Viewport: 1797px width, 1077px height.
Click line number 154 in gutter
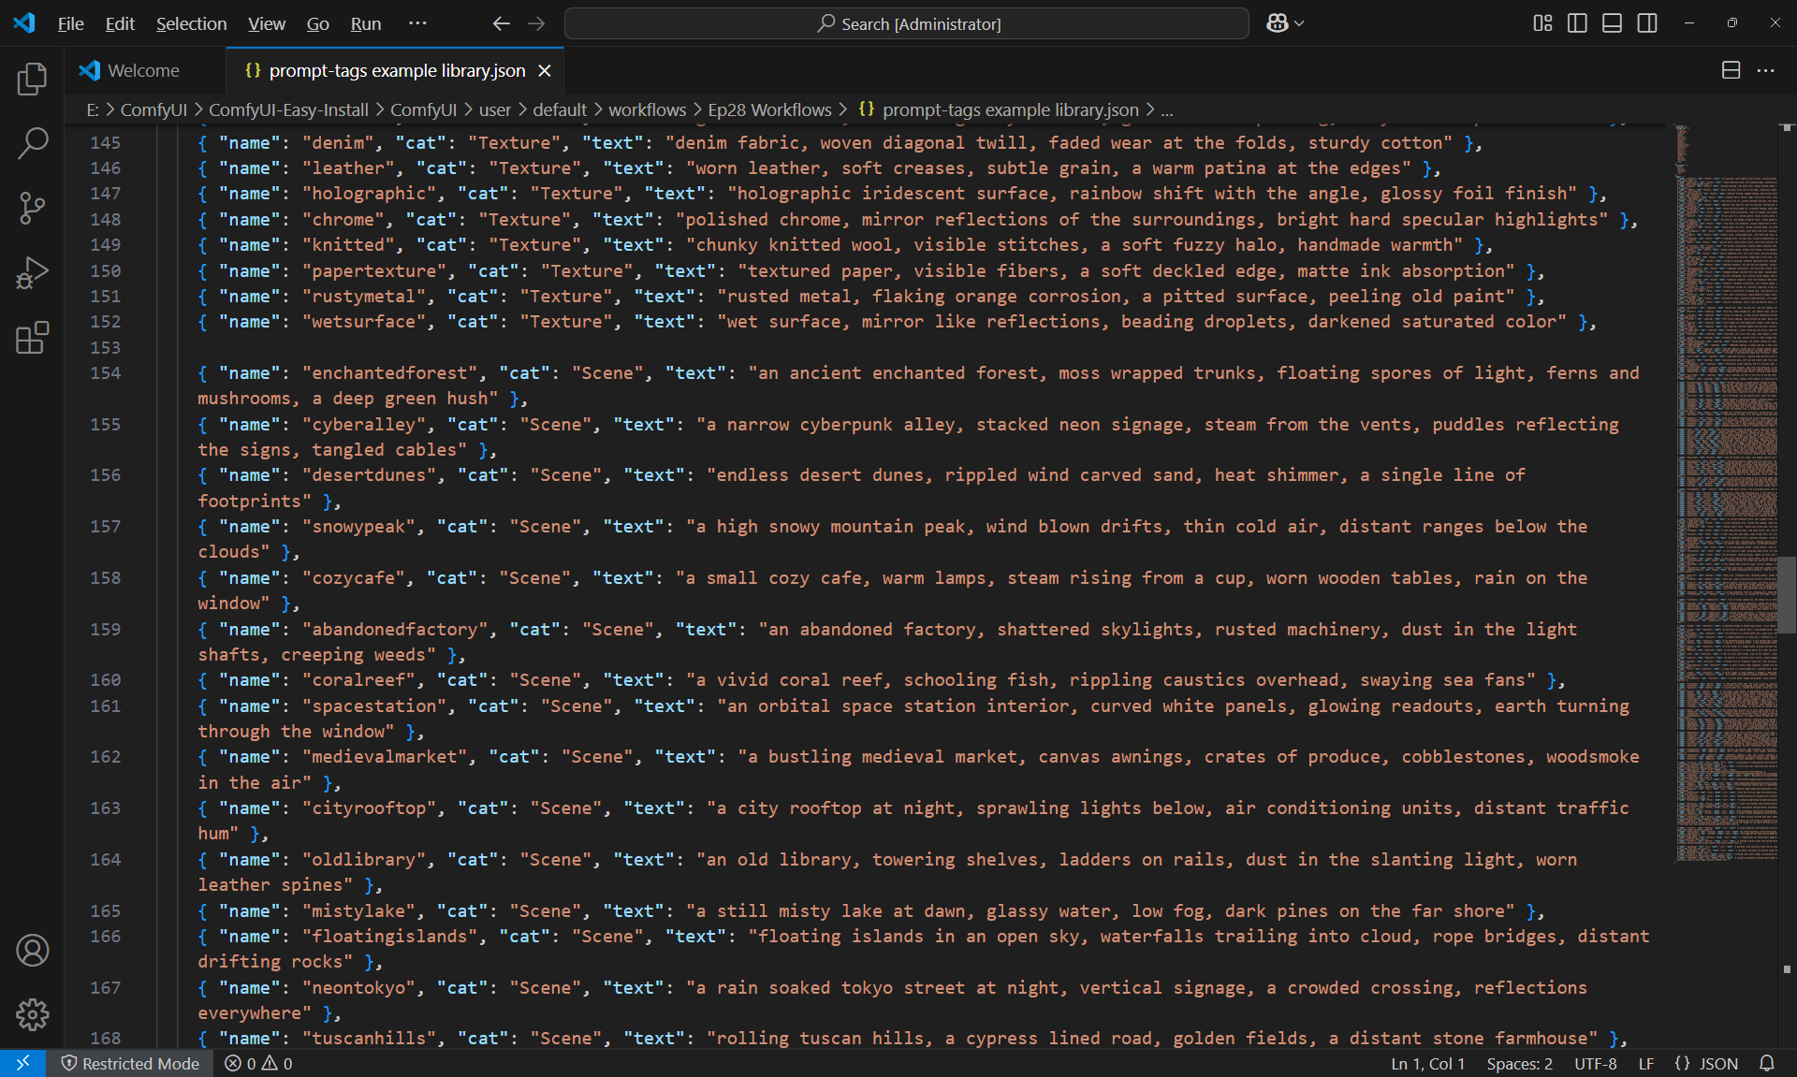(105, 372)
